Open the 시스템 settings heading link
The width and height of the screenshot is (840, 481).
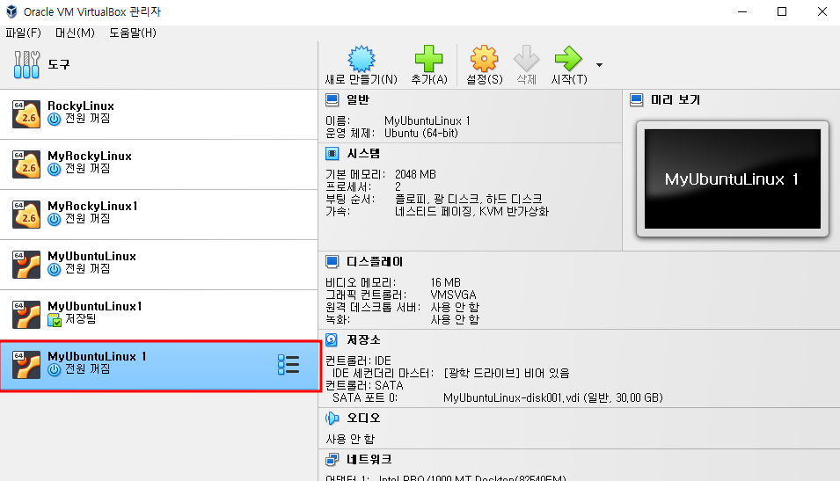coord(363,154)
